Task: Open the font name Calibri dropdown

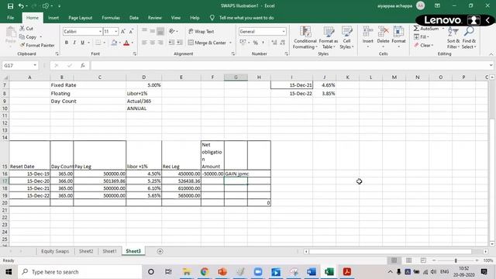Action: point(100,31)
